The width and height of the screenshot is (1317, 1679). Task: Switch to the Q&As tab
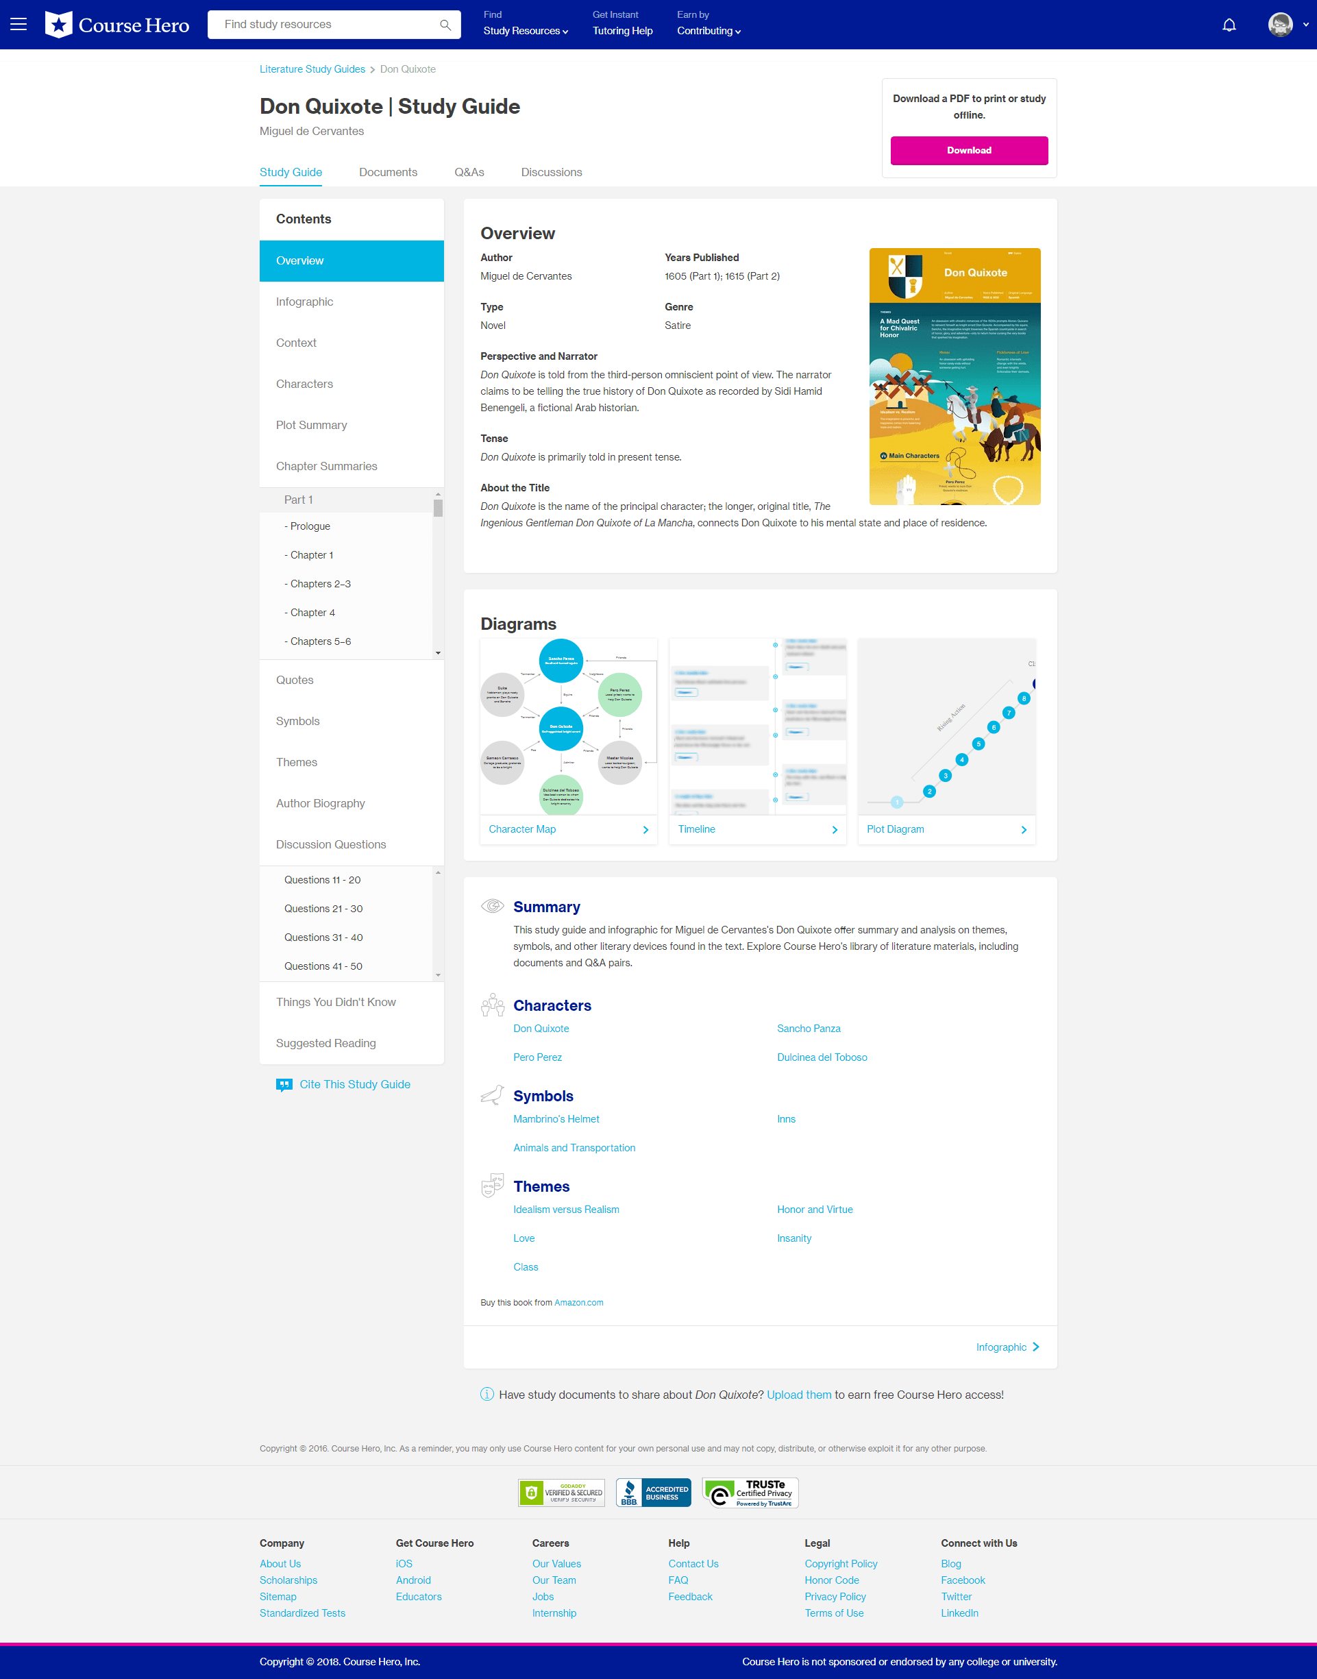[x=469, y=172]
